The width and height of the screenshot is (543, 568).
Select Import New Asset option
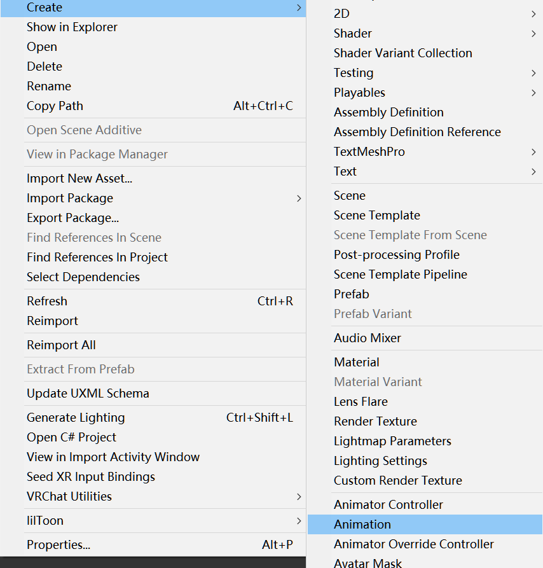pos(79,179)
